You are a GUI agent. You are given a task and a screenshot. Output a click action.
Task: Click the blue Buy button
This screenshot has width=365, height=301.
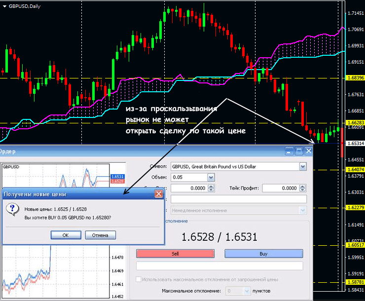click(263, 254)
